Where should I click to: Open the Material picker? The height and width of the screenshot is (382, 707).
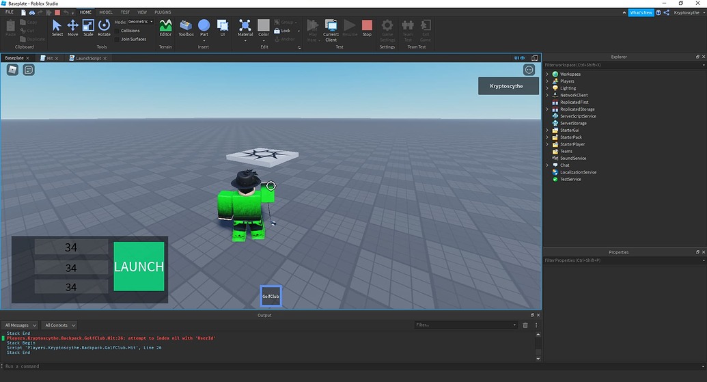pos(245,28)
